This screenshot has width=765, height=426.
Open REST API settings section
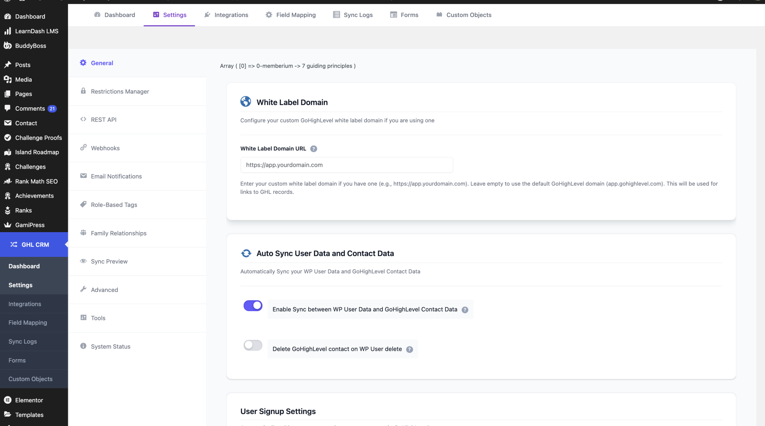pos(103,120)
